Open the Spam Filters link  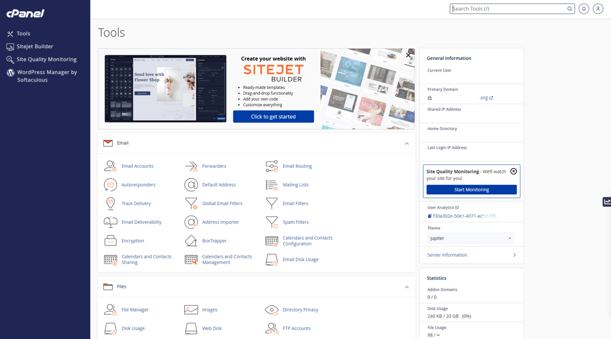point(296,222)
